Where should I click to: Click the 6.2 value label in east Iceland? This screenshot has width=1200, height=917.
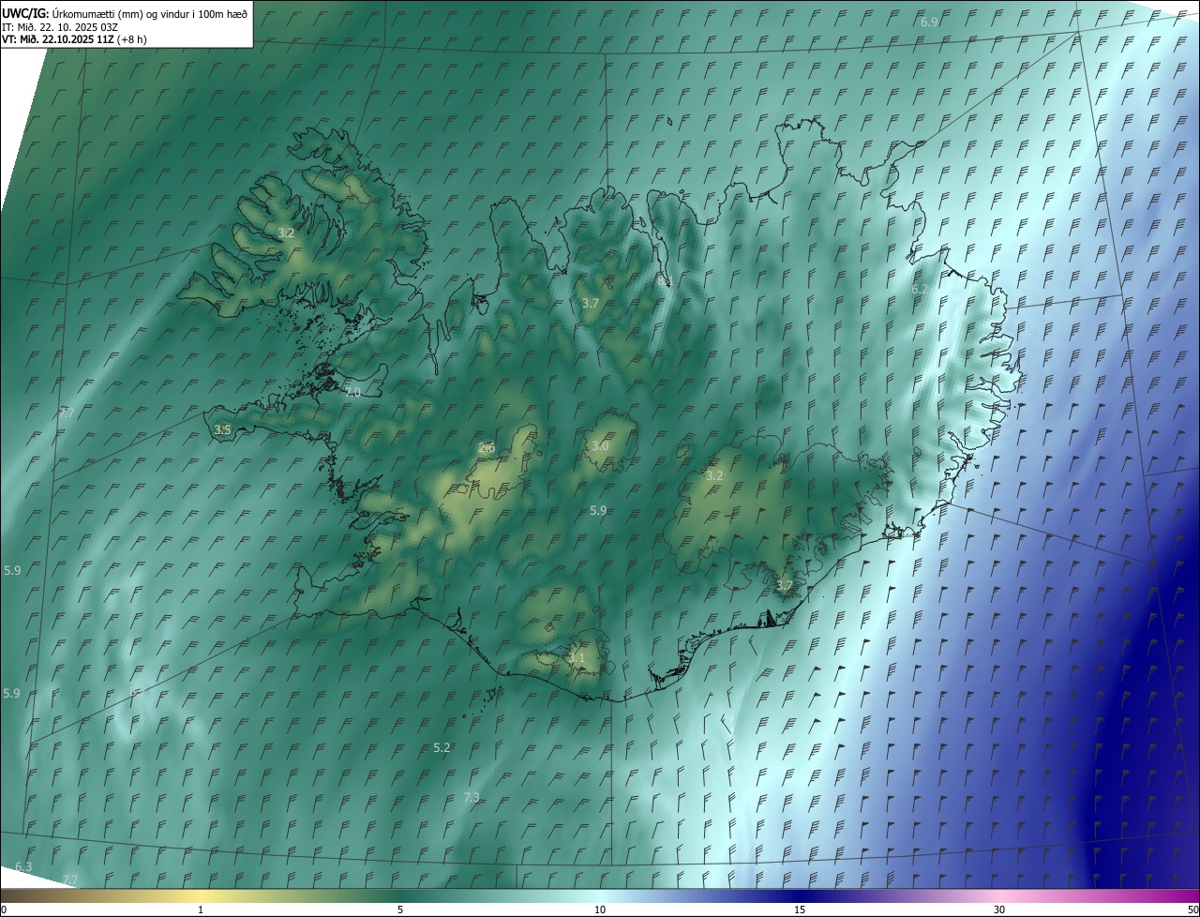[x=920, y=289]
